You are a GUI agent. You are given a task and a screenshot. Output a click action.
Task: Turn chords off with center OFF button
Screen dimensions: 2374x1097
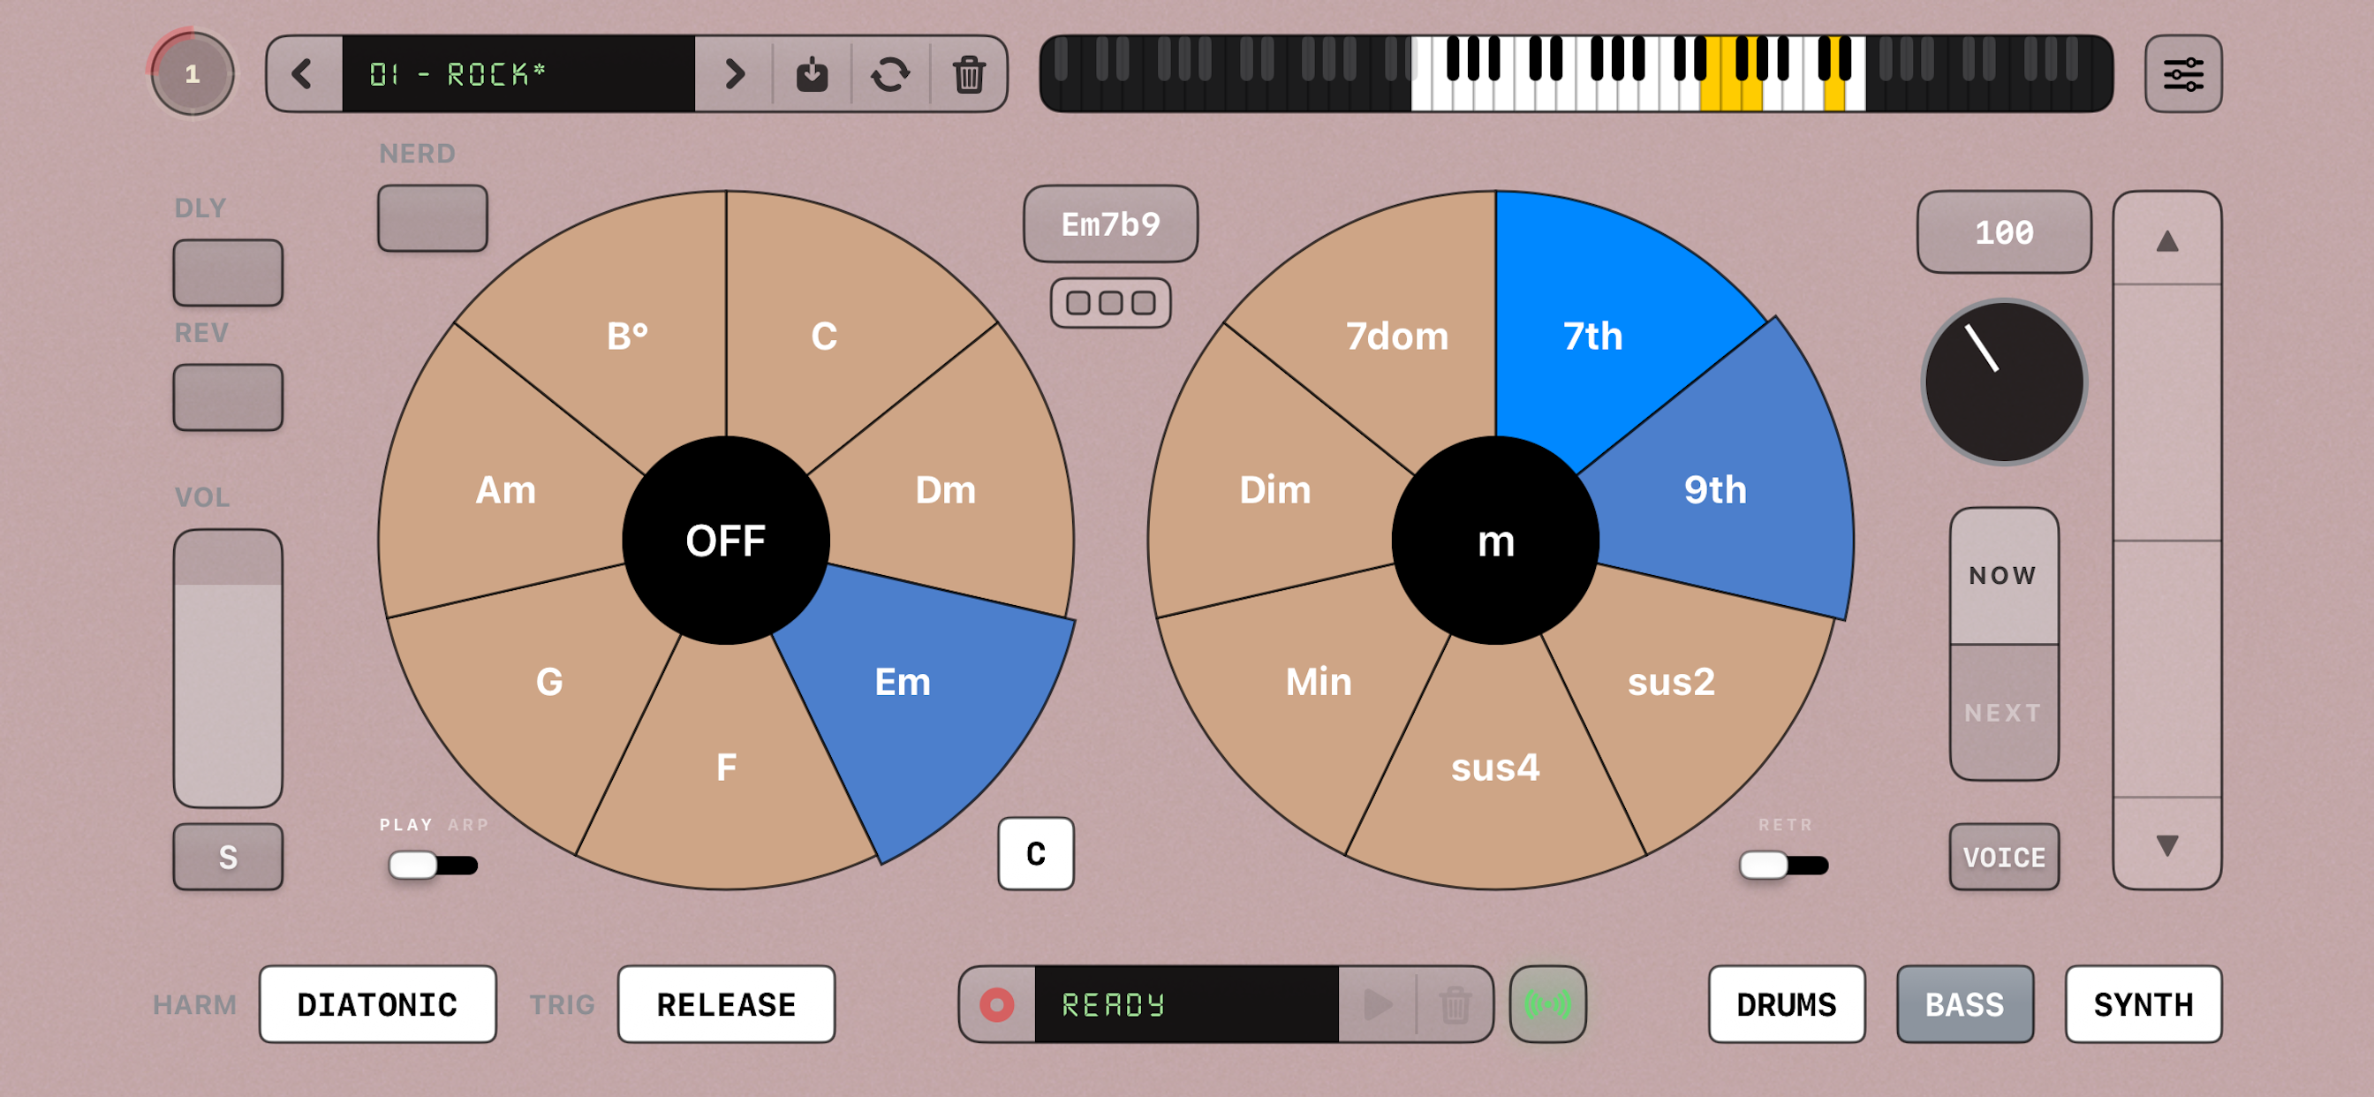click(x=726, y=541)
